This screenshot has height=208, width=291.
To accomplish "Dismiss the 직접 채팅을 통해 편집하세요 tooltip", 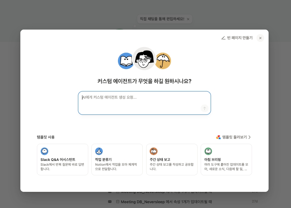I will [x=188, y=19].
